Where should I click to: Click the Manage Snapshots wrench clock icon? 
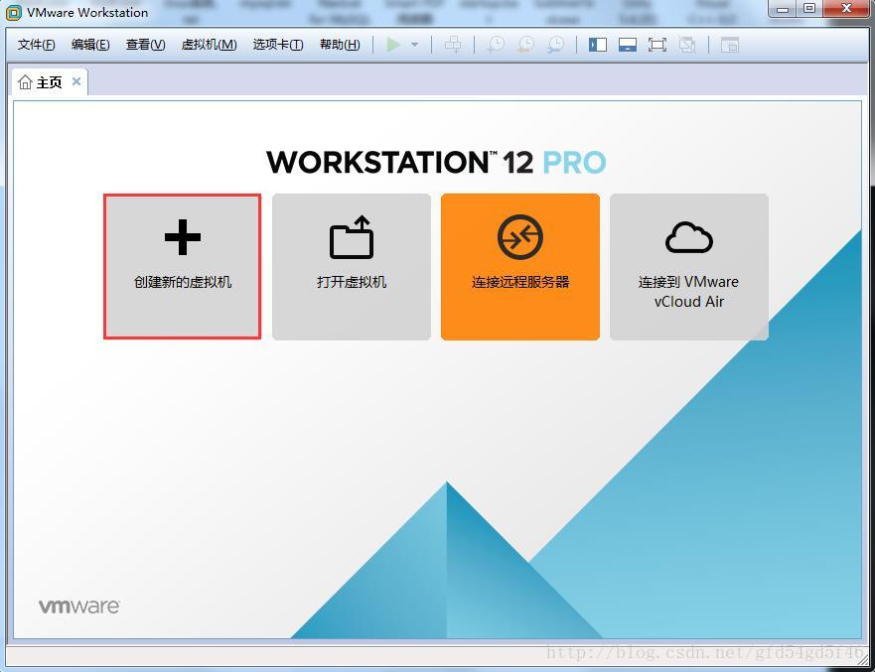(x=555, y=45)
